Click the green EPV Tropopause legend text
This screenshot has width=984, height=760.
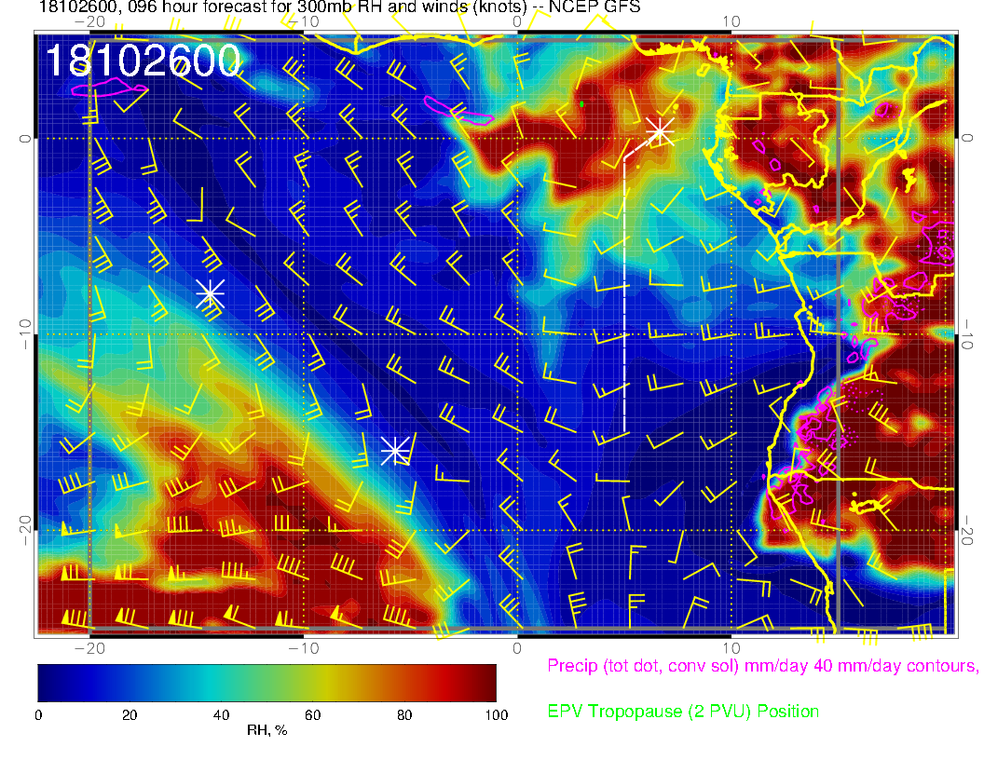[x=683, y=712]
